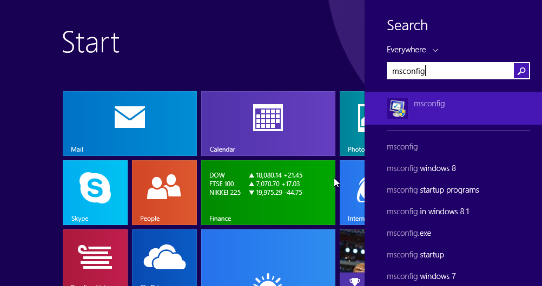
Task: Open the Mail tile
Action: coord(130,124)
